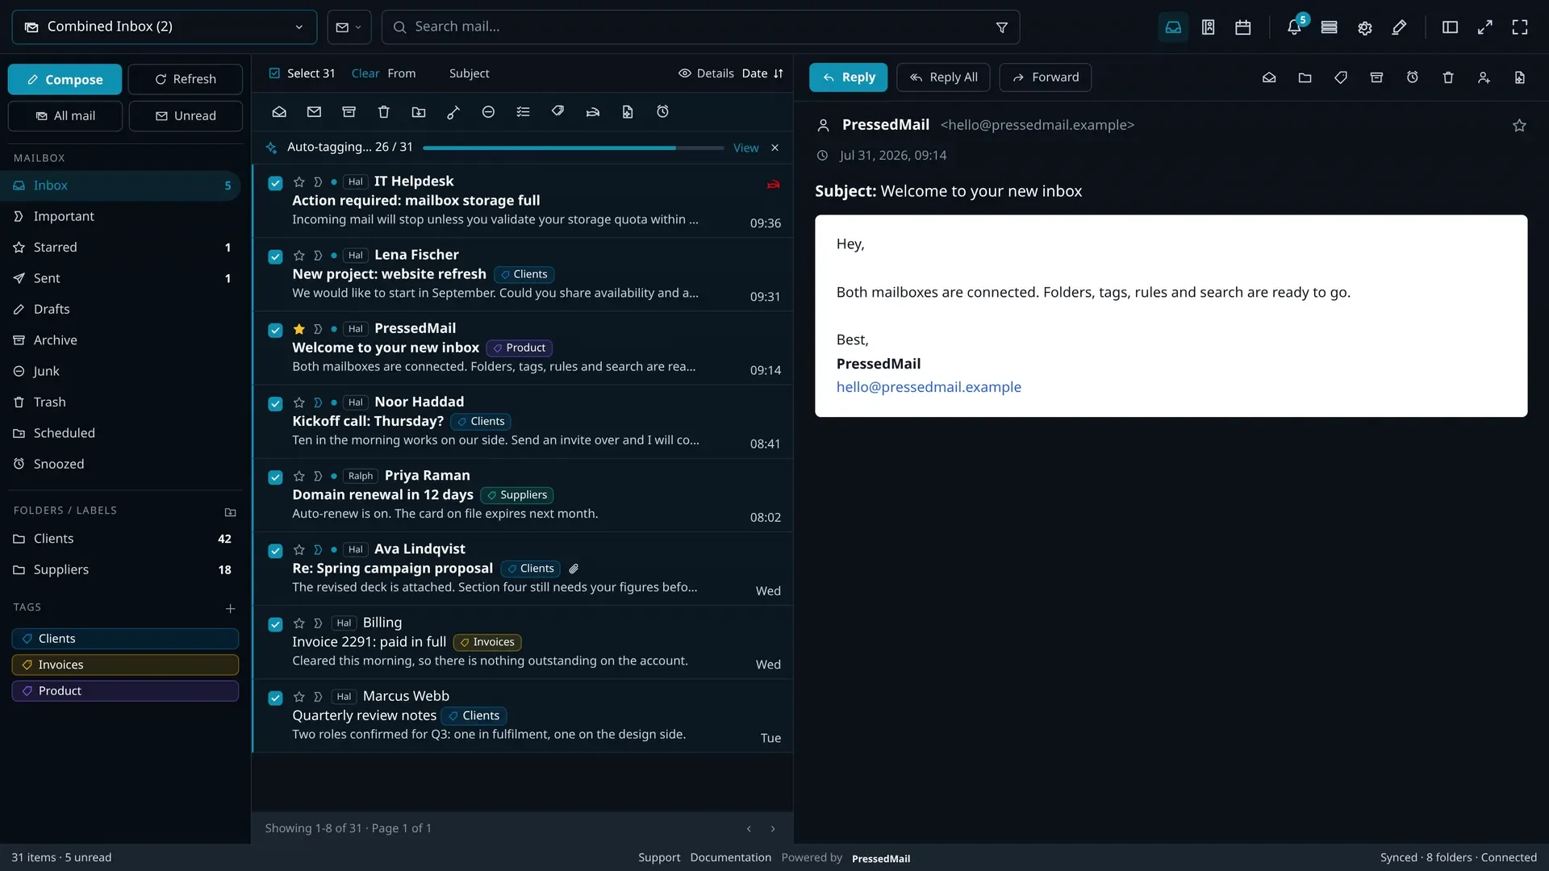Screen dimensions: 1549x871
Task: Star the open PressedMail message in reading pane
Action: pyautogui.click(x=1519, y=126)
